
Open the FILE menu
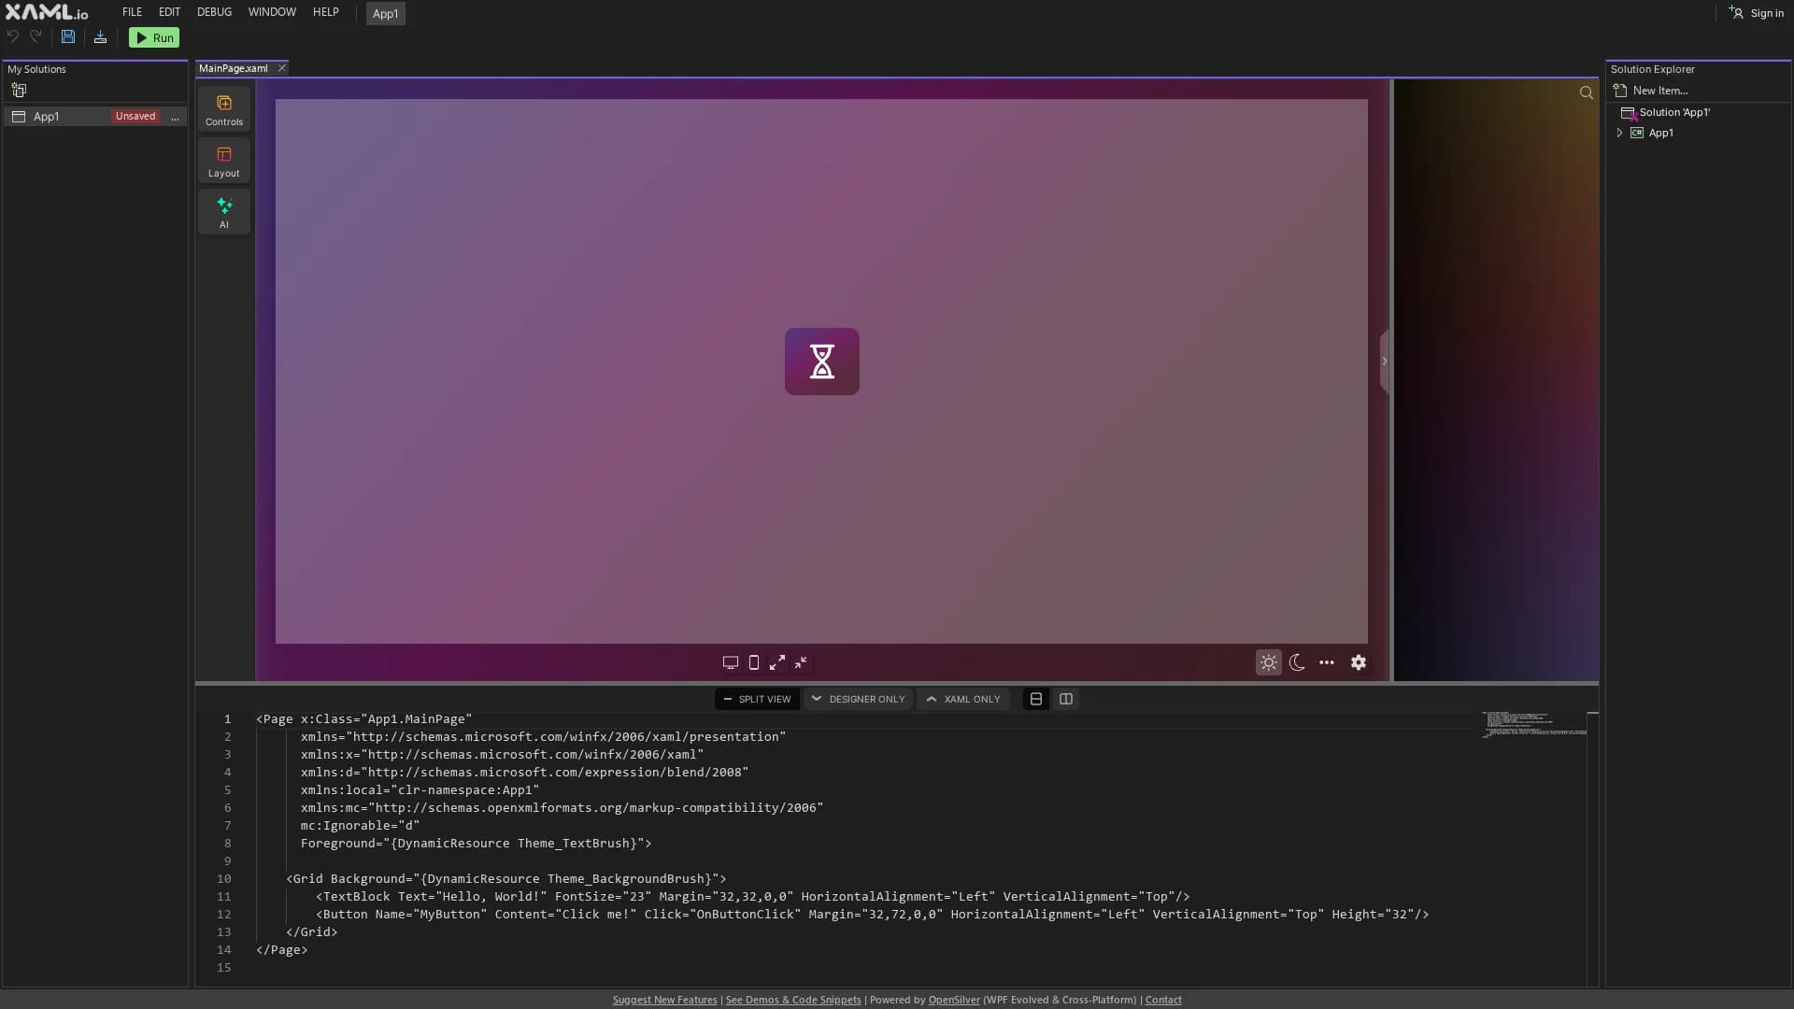(x=133, y=12)
